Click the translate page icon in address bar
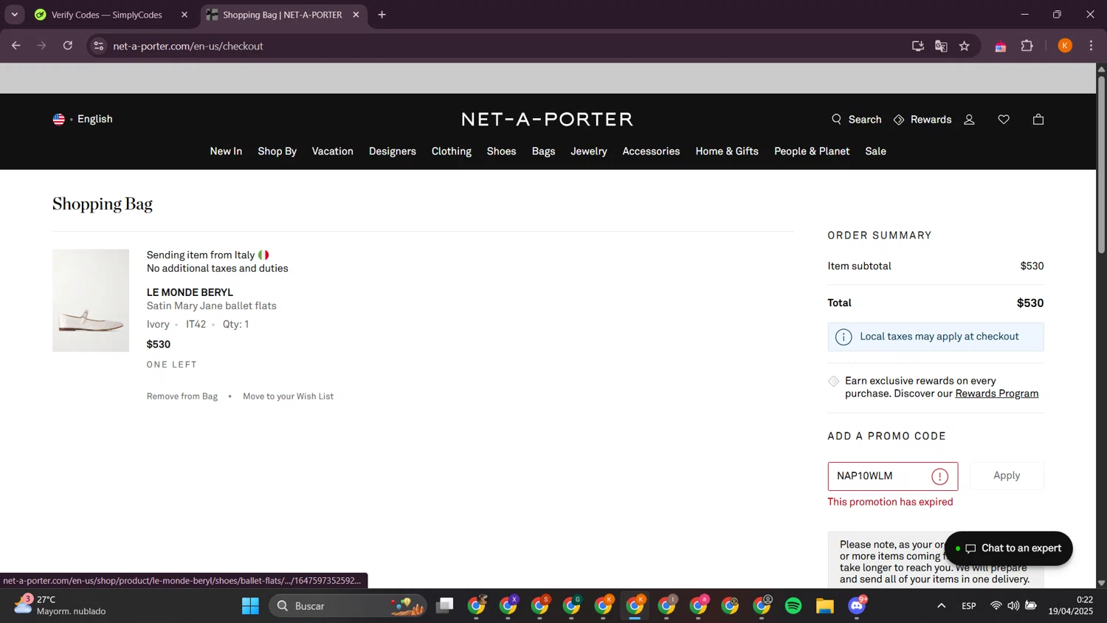 (941, 47)
